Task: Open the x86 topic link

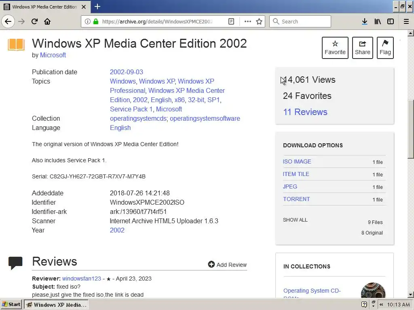Action: click(180, 100)
